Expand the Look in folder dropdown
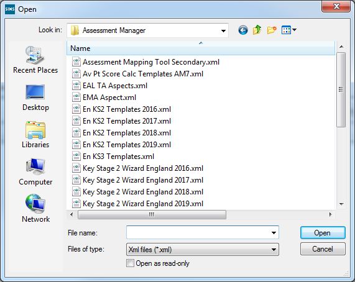The height and width of the screenshot is (282, 355). (x=223, y=30)
